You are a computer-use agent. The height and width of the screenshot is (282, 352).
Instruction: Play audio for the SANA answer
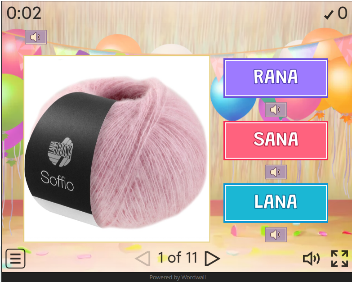pyautogui.click(x=276, y=172)
